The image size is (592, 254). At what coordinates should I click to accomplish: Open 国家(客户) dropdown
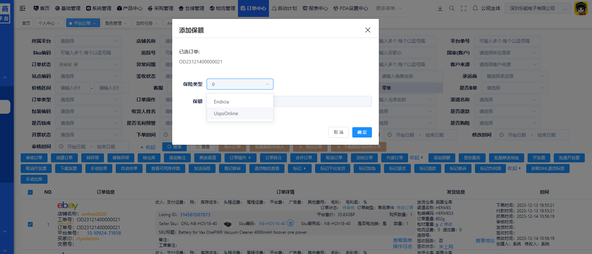[507, 53]
